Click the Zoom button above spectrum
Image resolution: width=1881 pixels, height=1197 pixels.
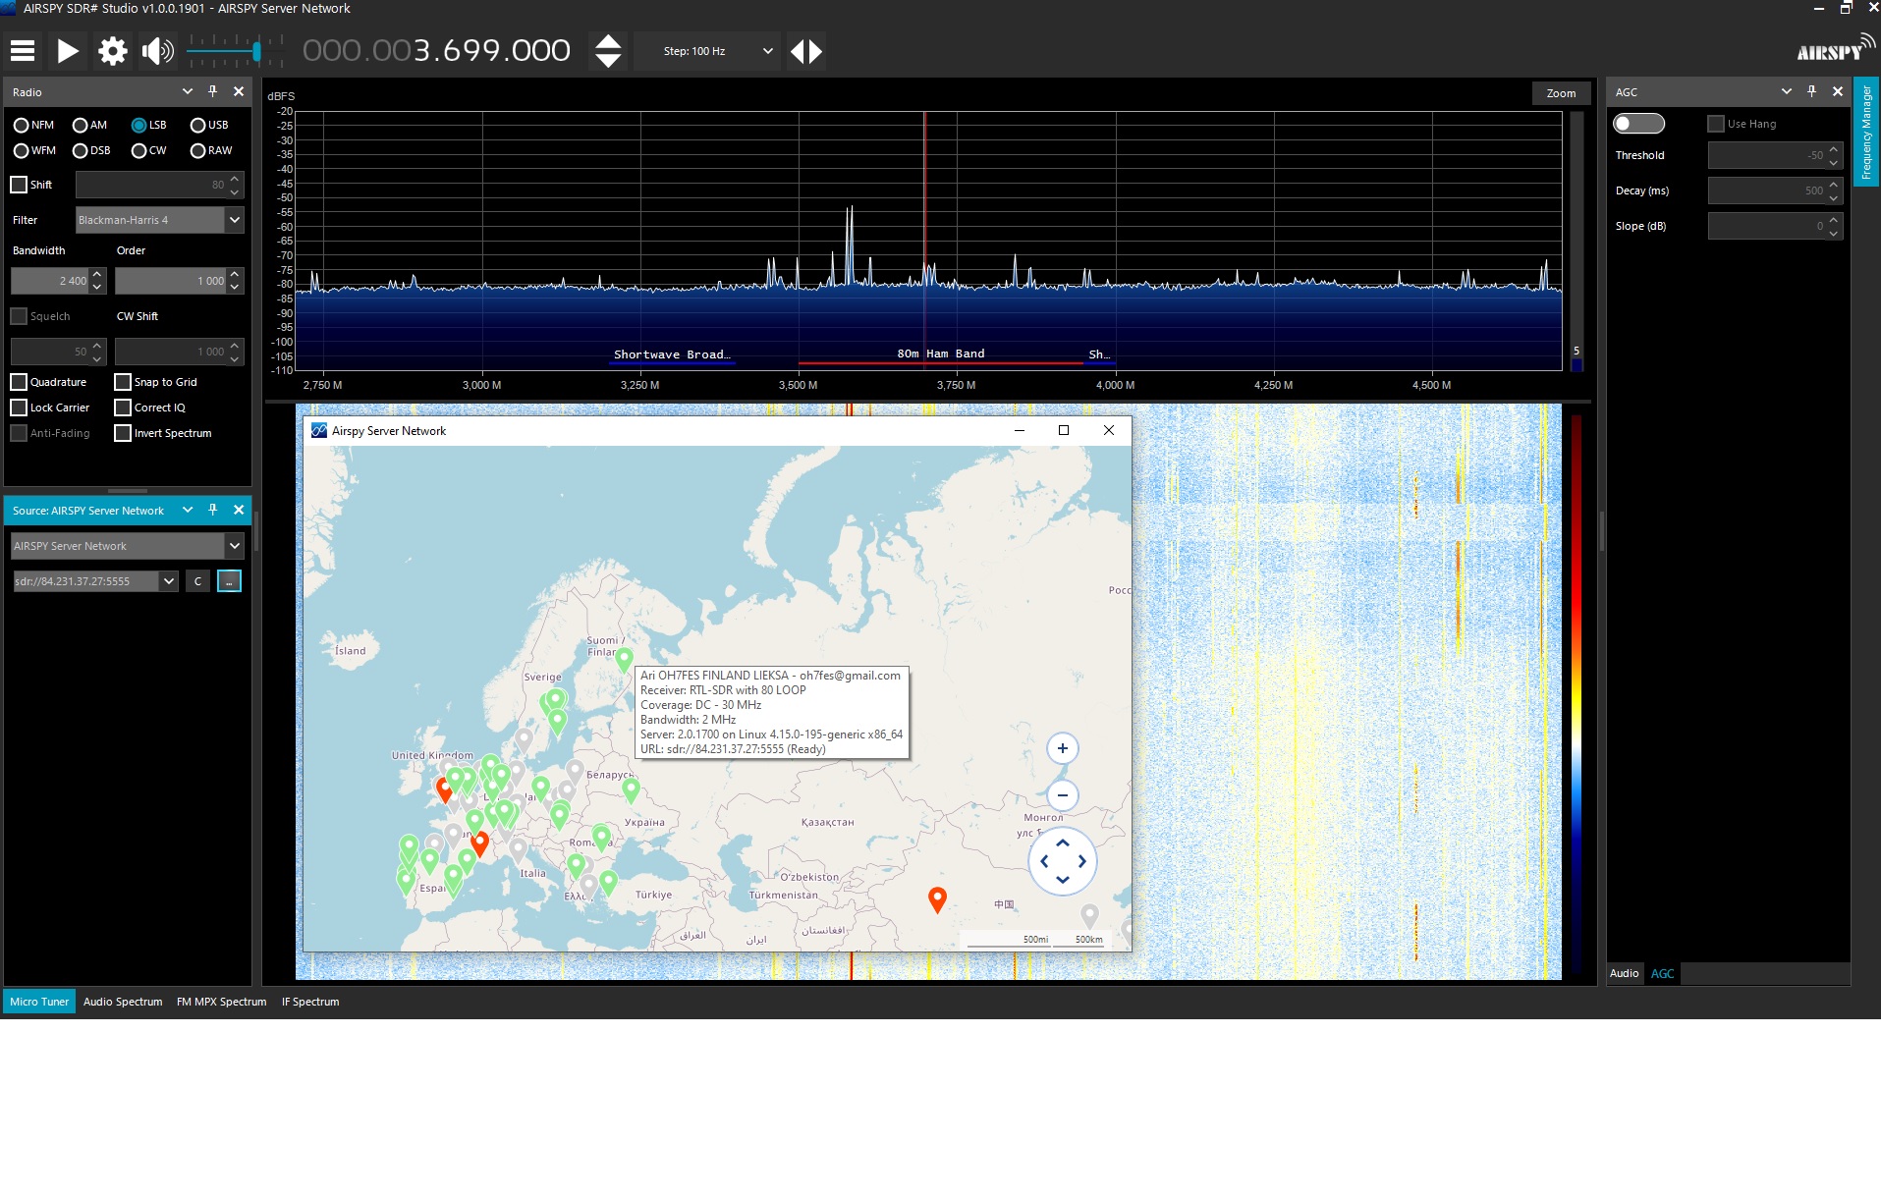[x=1560, y=93]
